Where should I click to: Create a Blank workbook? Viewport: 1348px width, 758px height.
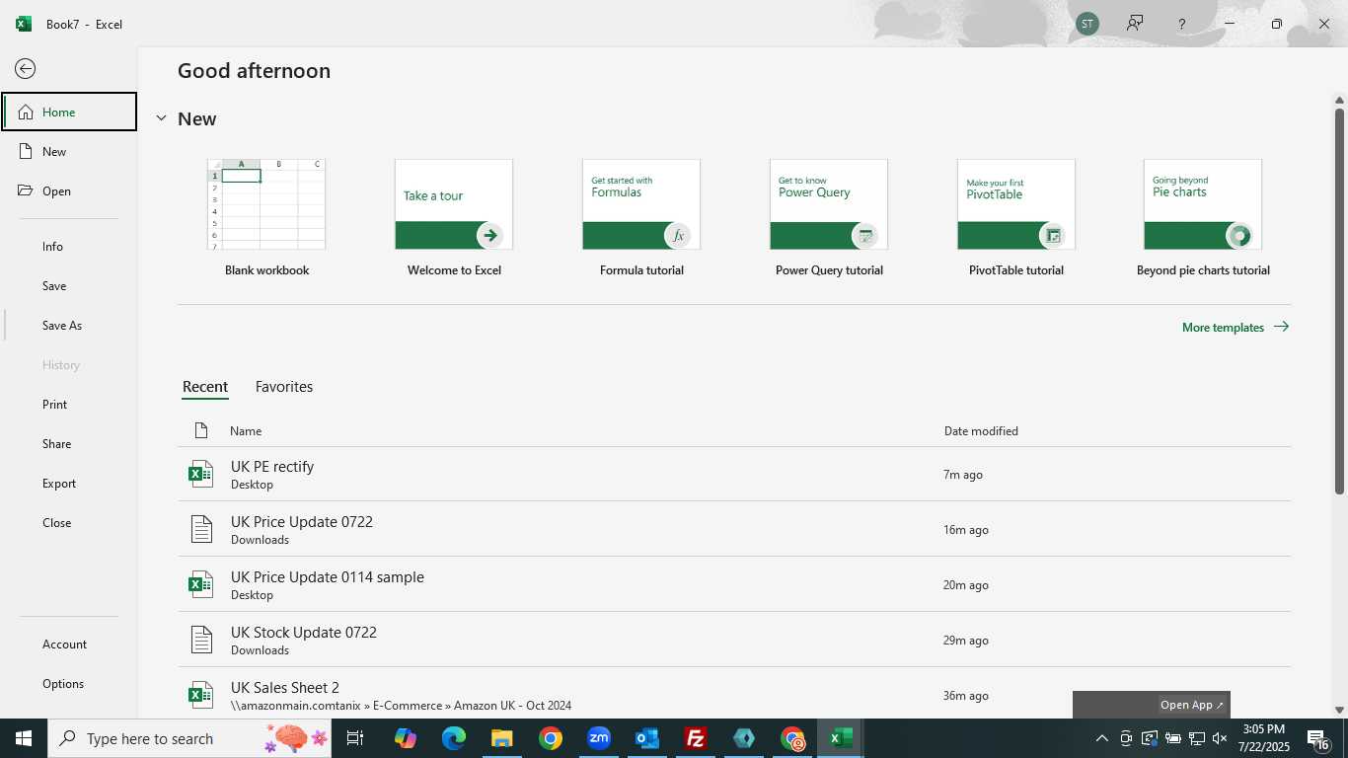[266, 218]
